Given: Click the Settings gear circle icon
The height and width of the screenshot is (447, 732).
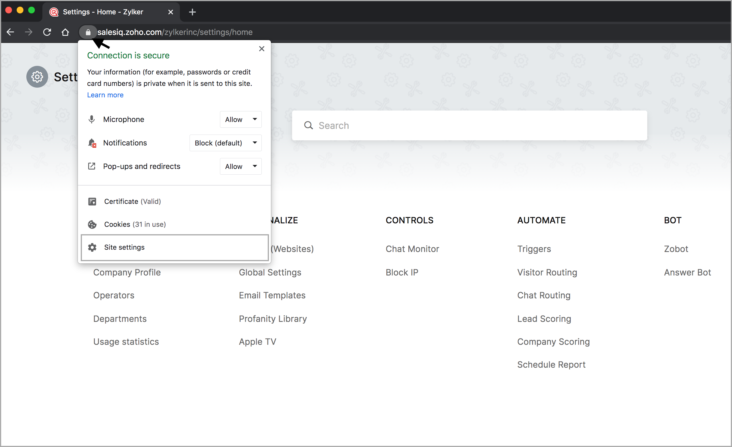Looking at the screenshot, I should click(37, 77).
